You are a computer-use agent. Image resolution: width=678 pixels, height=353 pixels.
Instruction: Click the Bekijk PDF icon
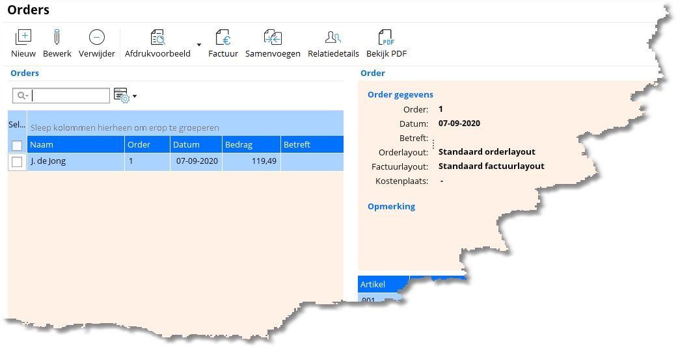point(386,38)
